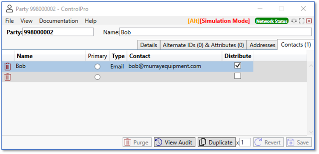Click the Network Status indicator
319x154 pixels.
point(272,21)
